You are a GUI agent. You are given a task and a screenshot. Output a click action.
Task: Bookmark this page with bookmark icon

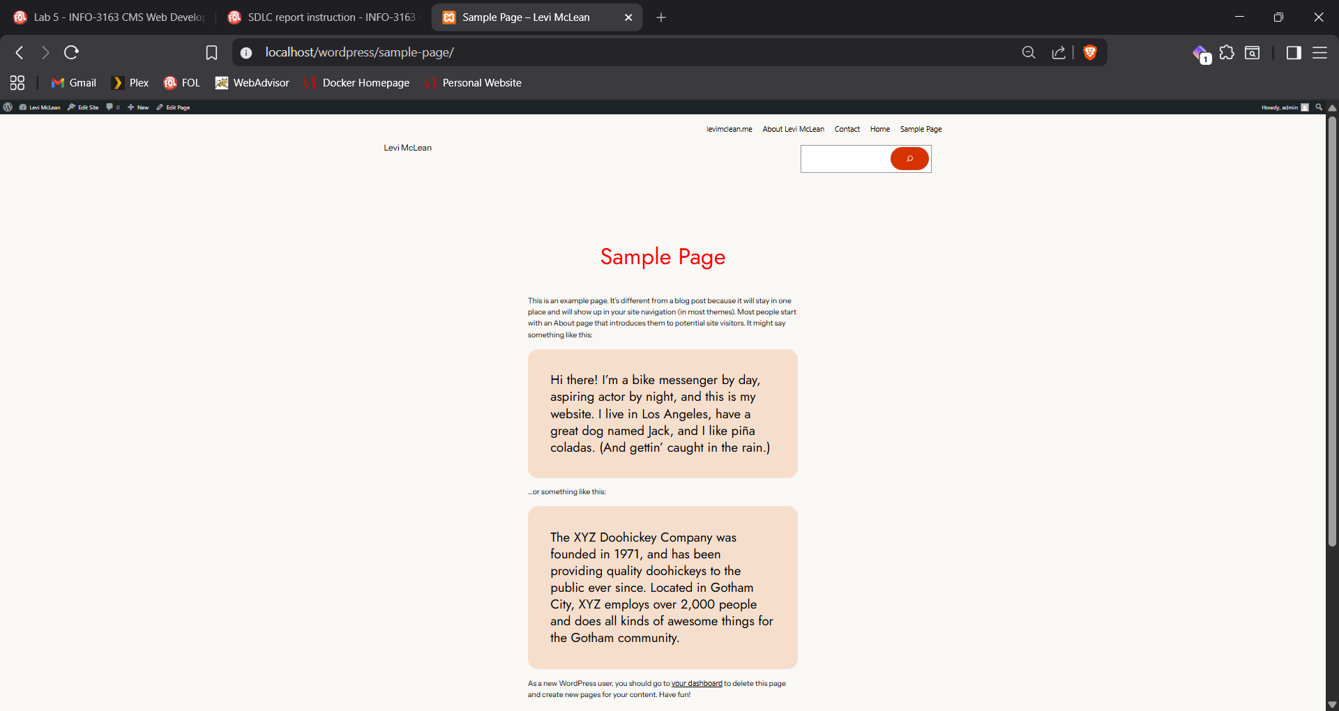(x=211, y=53)
